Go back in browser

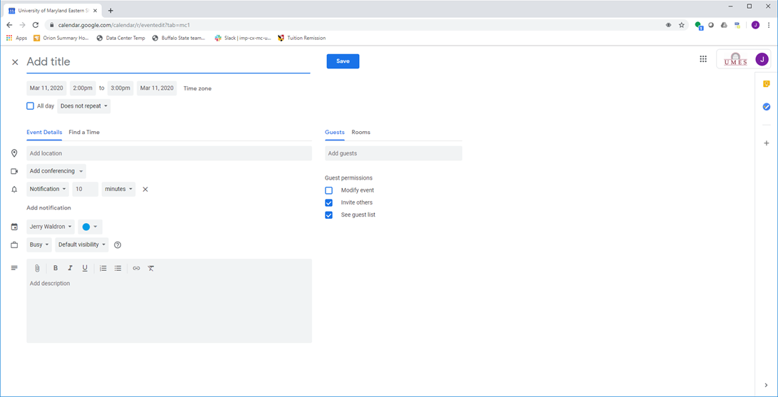tap(9, 25)
